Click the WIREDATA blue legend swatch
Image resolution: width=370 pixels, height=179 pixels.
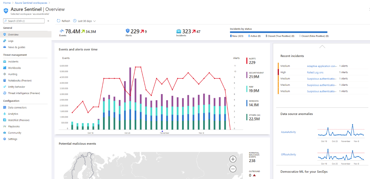click(x=247, y=103)
